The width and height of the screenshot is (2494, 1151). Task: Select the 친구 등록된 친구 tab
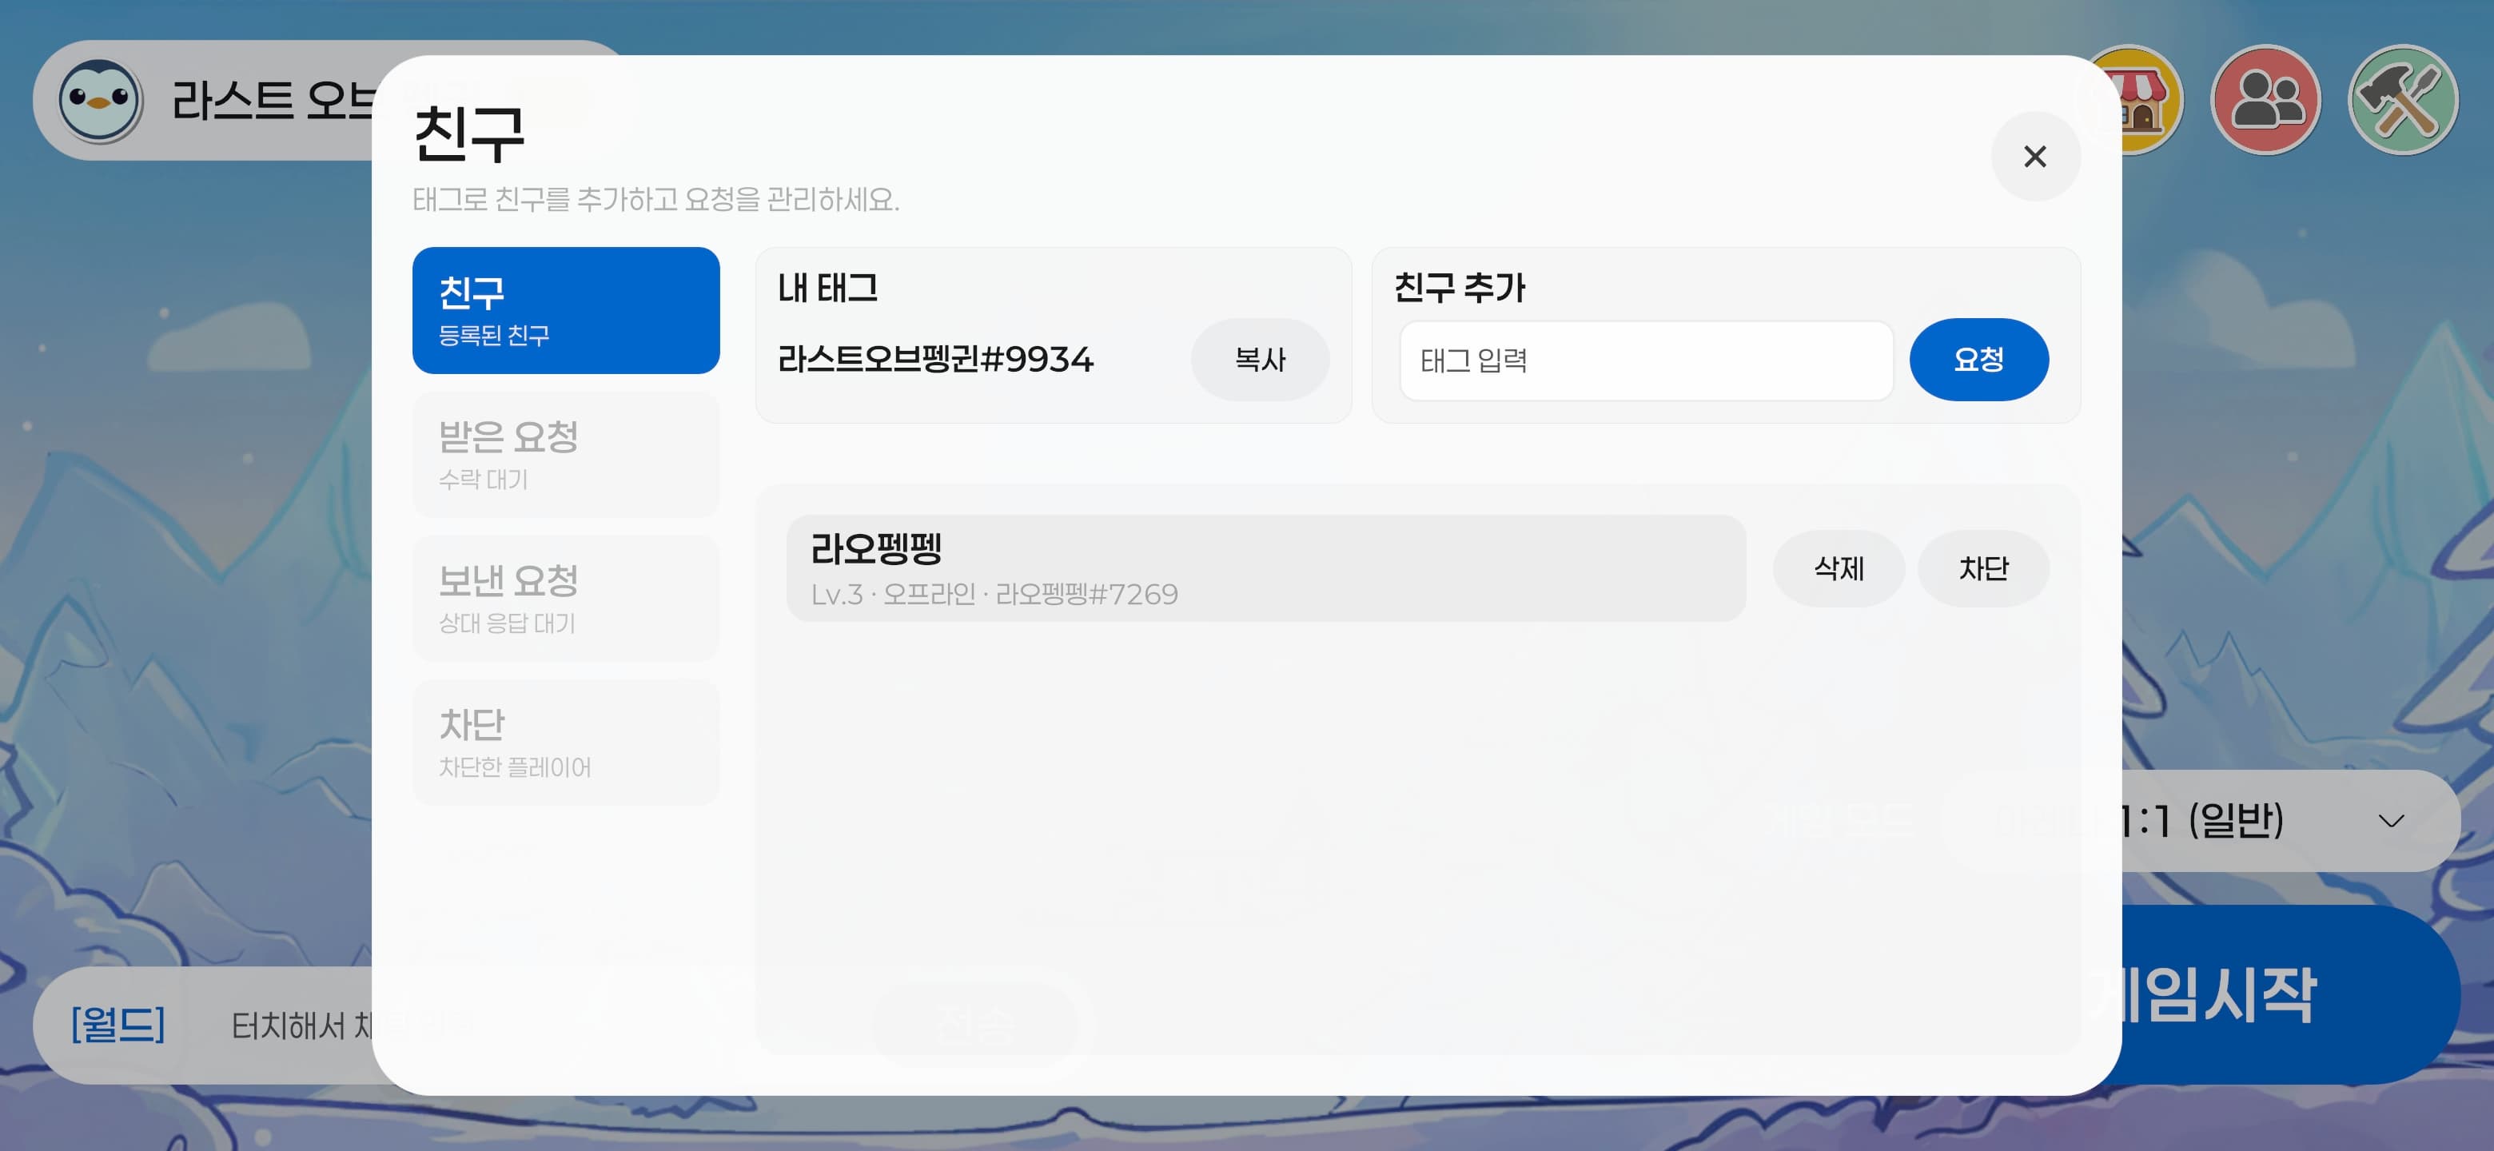(x=565, y=310)
